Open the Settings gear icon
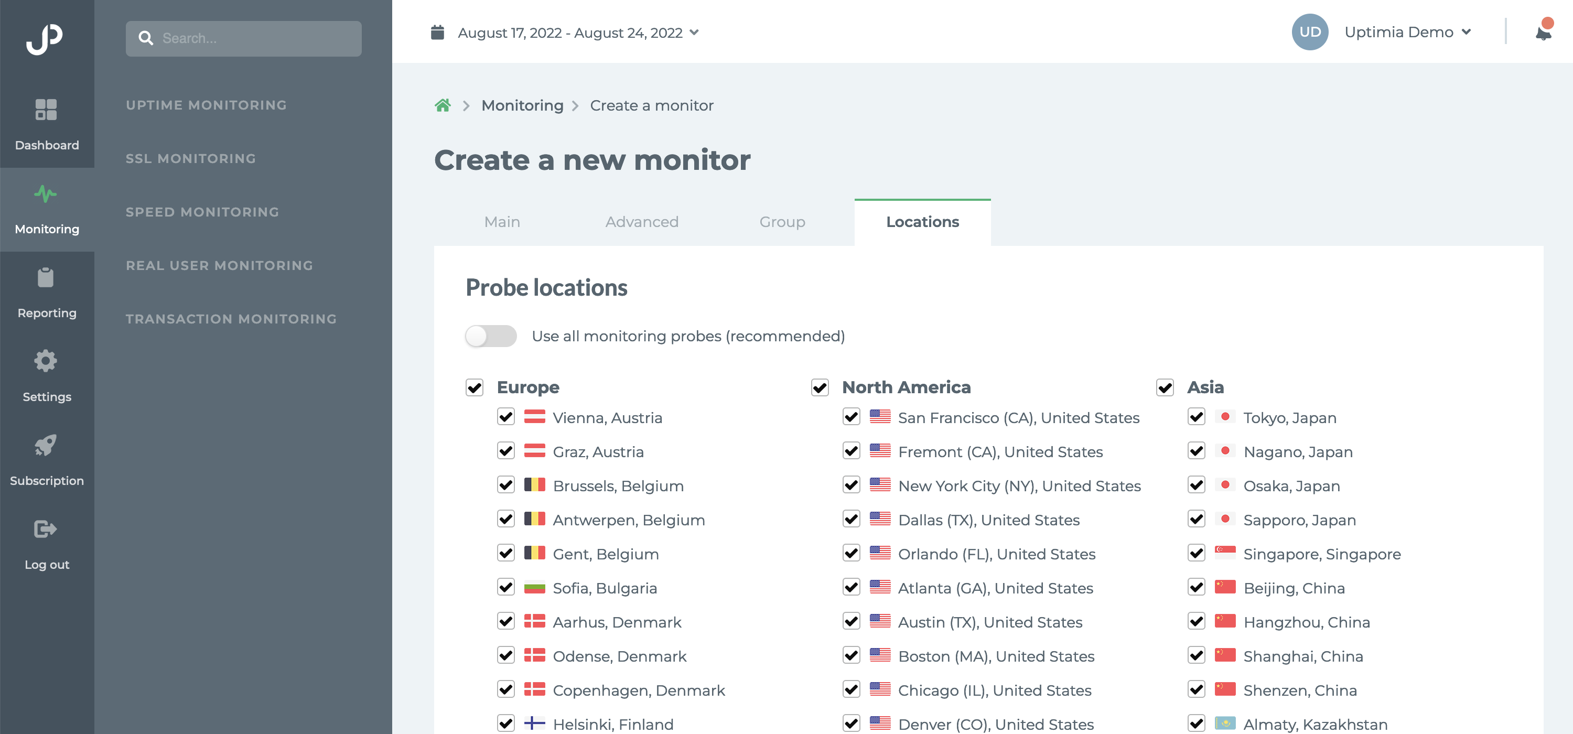1573x734 pixels. pyautogui.click(x=46, y=361)
